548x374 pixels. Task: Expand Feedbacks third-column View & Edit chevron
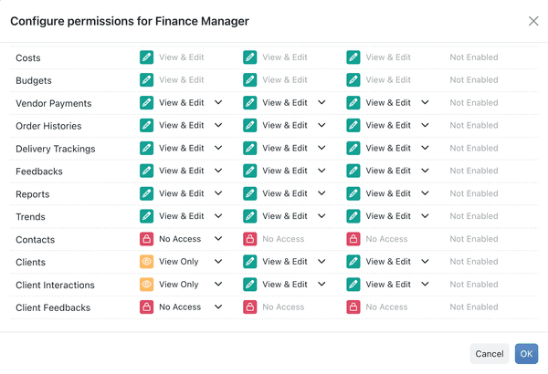coord(425,171)
